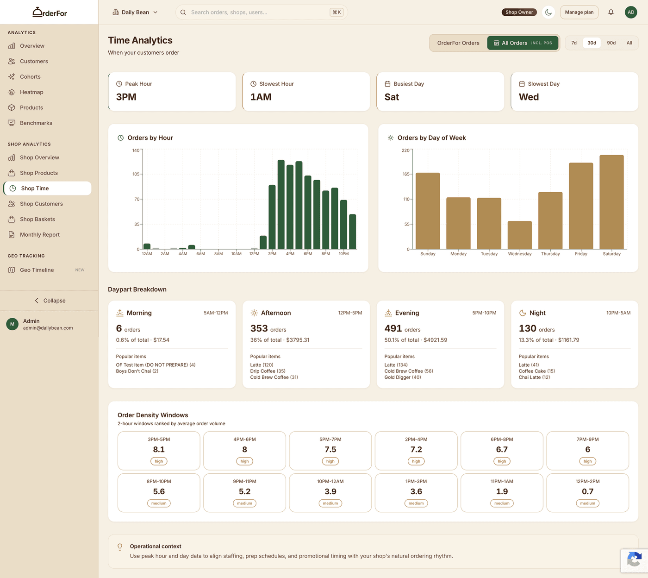This screenshot has height=578, width=648.
Task: Select All Orders incl. POS
Action: 523,43
